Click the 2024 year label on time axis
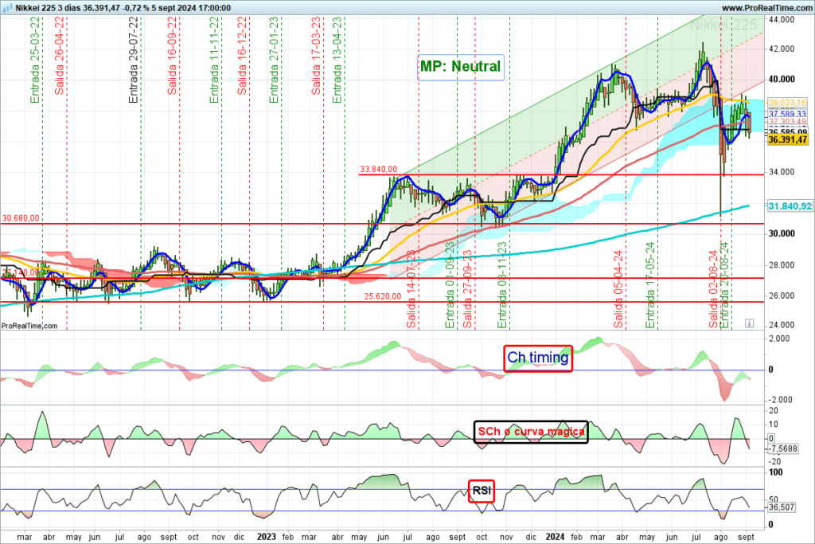Image resolution: width=815 pixels, height=544 pixels. click(x=555, y=537)
